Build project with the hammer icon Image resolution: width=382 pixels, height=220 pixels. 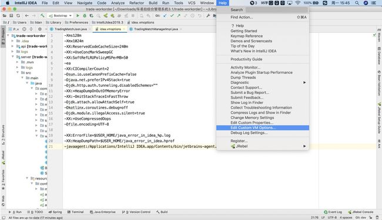coord(42,16)
